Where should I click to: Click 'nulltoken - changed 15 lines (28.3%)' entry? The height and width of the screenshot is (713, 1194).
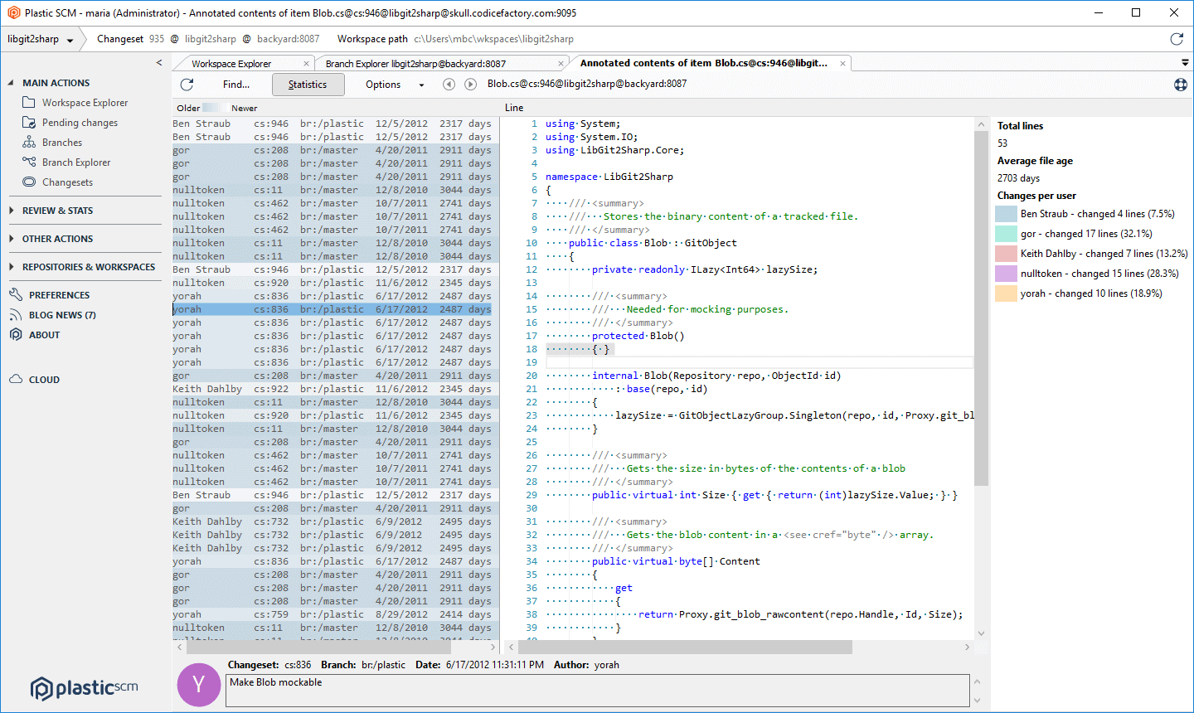[1099, 274]
